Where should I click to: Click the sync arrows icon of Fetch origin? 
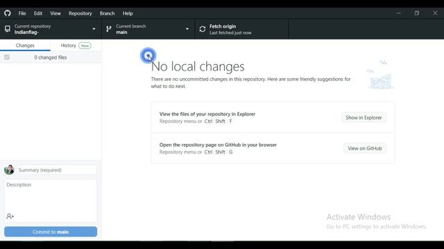(202, 29)
